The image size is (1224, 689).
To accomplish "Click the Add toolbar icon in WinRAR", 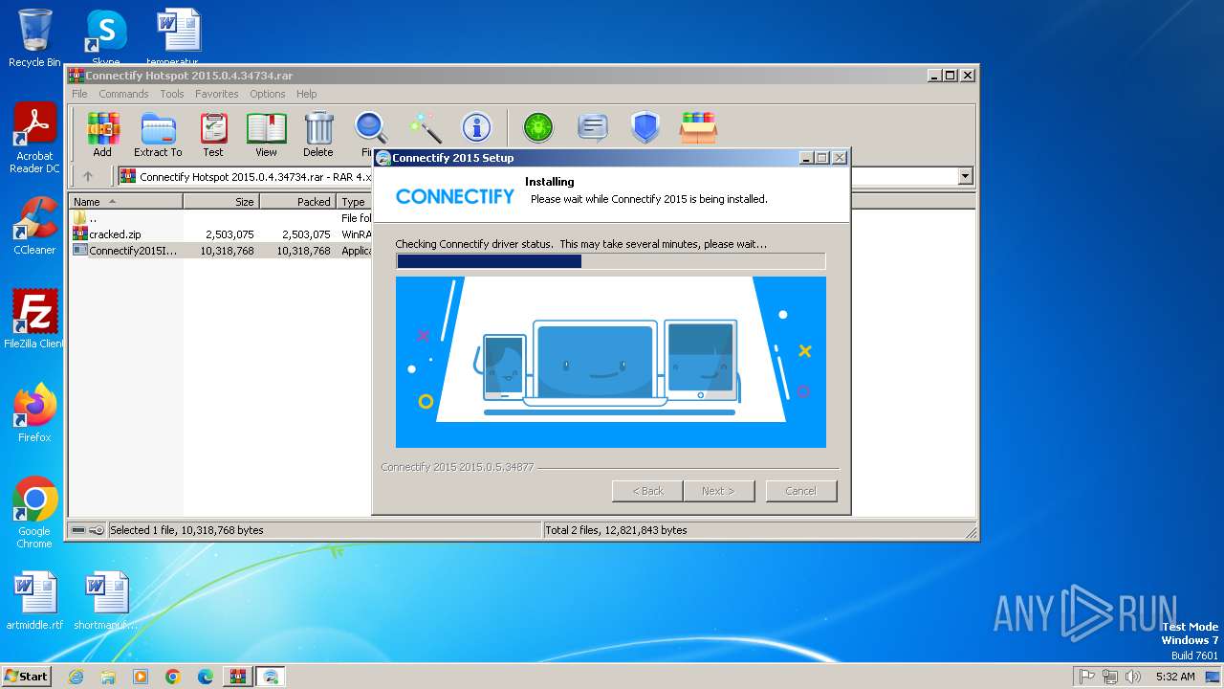I will tap(102, 134).
